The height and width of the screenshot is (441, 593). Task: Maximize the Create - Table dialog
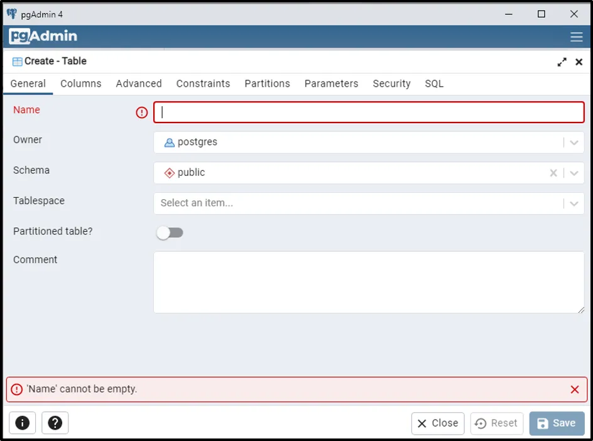pos(562,62)
